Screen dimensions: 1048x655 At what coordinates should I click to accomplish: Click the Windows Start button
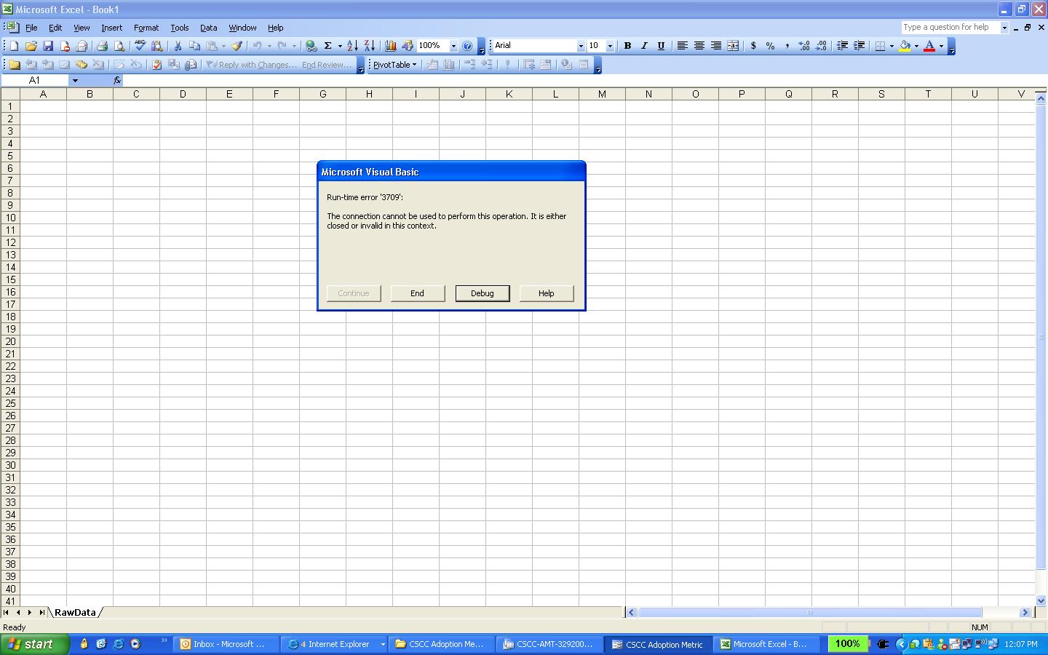(x=34, y=644)
